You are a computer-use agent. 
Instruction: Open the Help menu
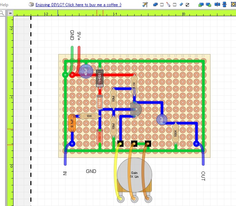(4, 5)
